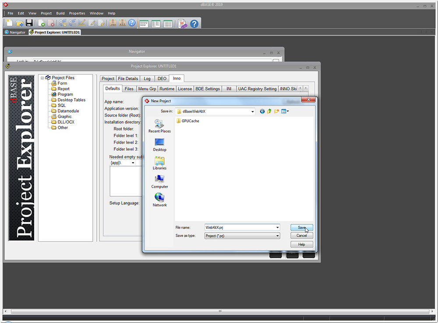Screen dimensions: 438x323
Task: Click the Help button in New Project dialog
Action: coord(302,245)
